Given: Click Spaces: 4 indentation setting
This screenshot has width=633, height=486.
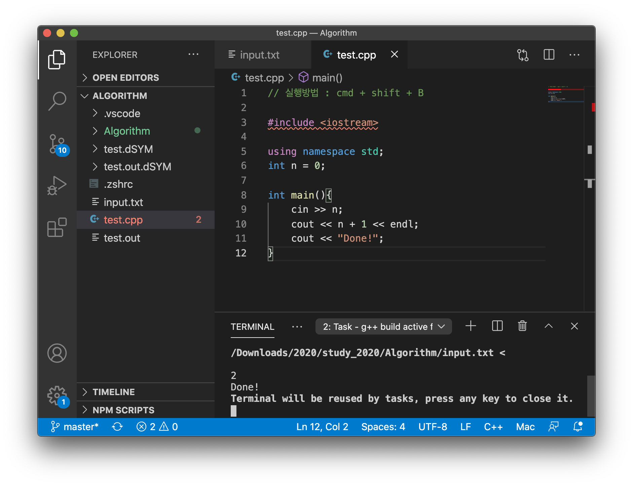Looking at the screenshot, I should point(383,426).
